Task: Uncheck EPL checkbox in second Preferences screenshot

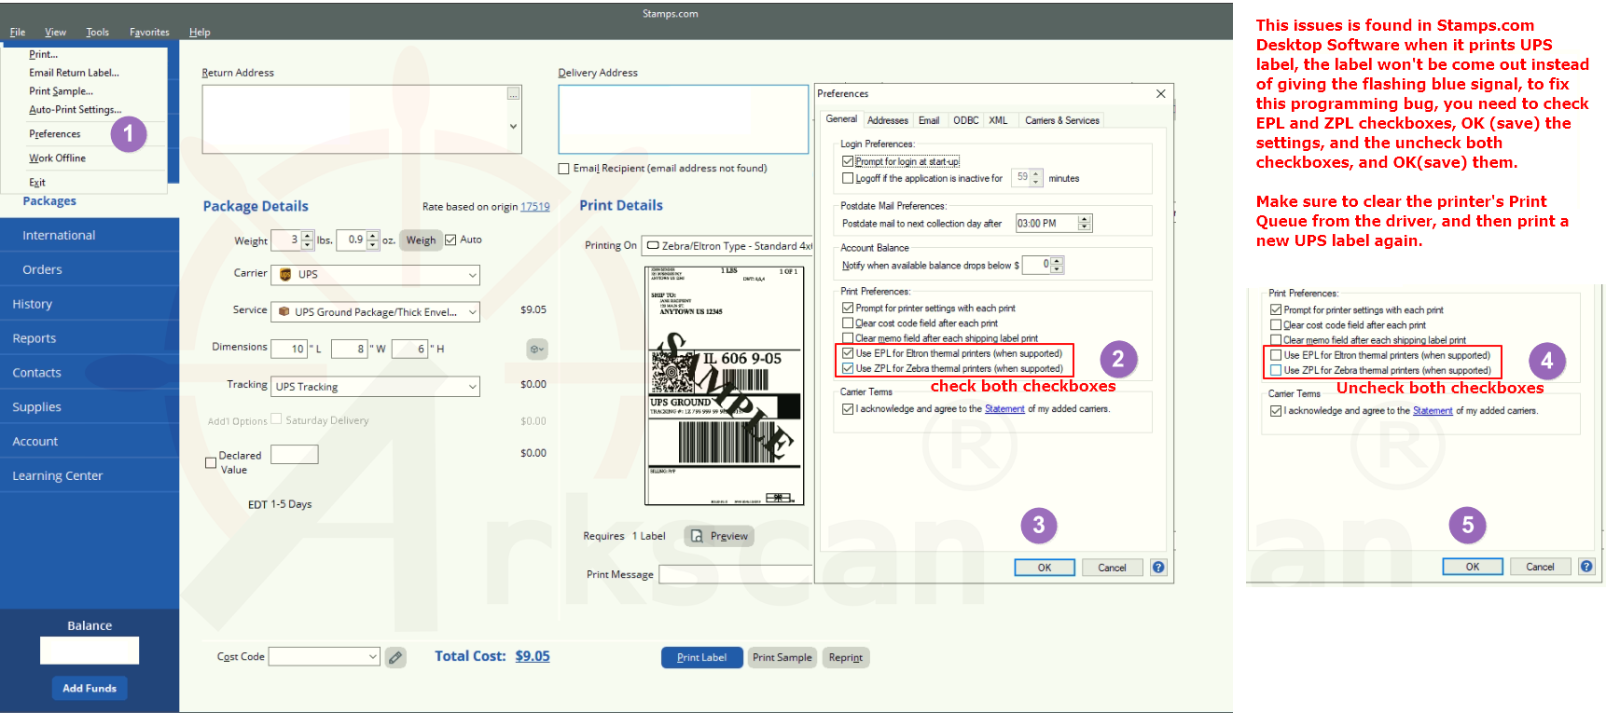Action: [1276, 355]
